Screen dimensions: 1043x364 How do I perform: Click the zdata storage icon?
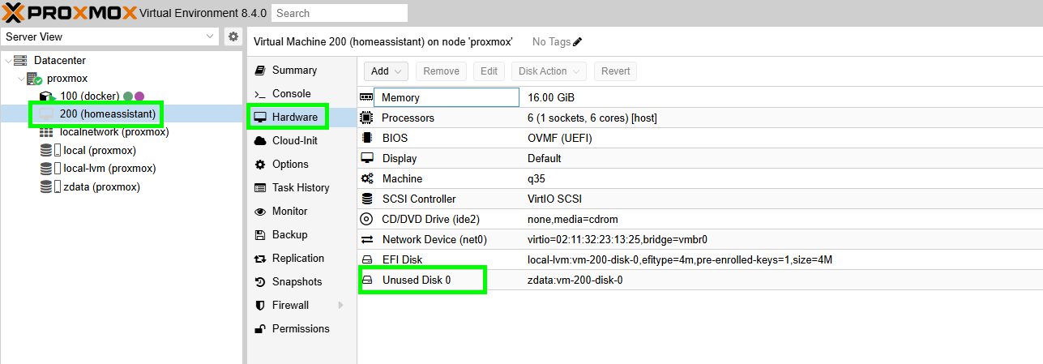(x=46, y=186)
